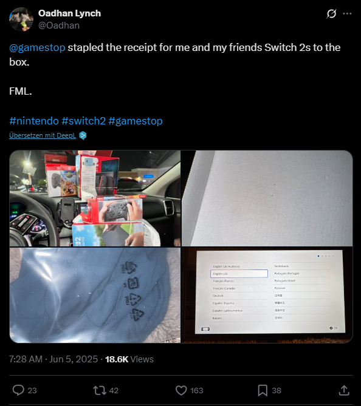Click the DeepL logo icon

click(83, 135)
